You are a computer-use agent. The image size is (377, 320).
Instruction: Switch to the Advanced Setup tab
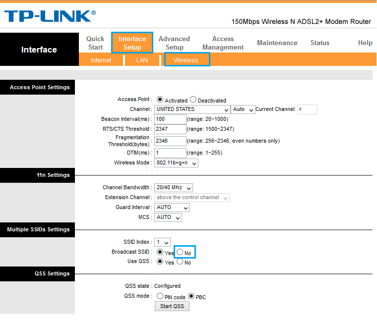174,43
